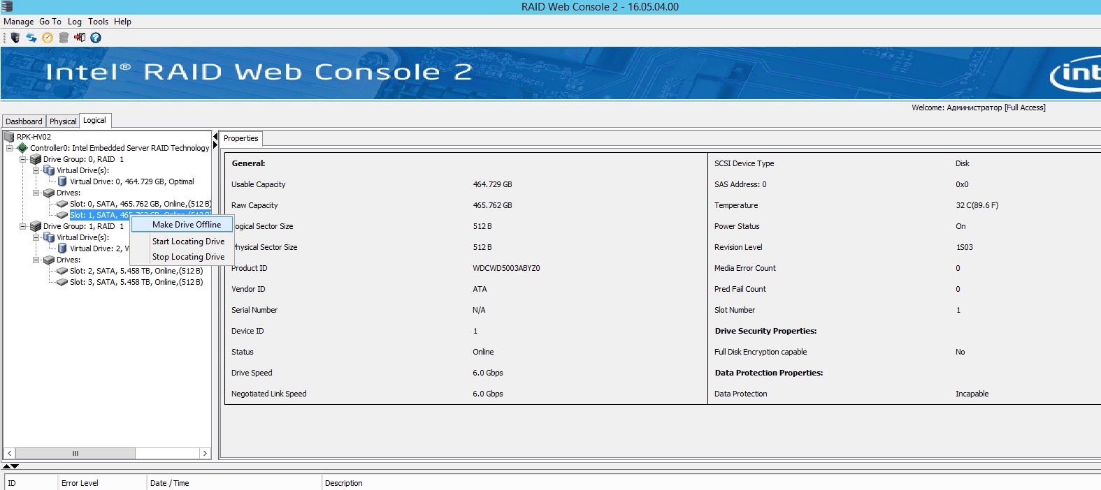
Task: Click the Virtual Drive 2 cylinder icon
Action: point(62,248)
